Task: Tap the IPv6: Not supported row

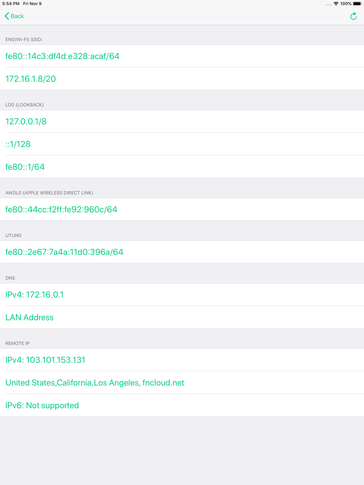Action: 42,405
